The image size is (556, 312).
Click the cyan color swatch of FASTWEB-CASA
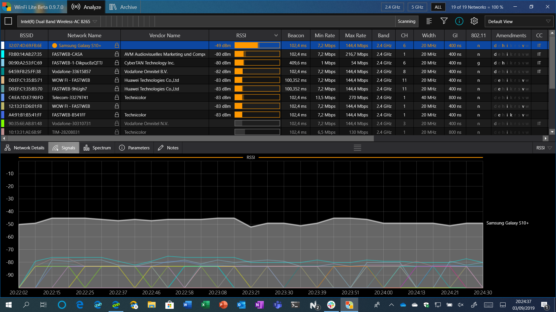point(3,54)
